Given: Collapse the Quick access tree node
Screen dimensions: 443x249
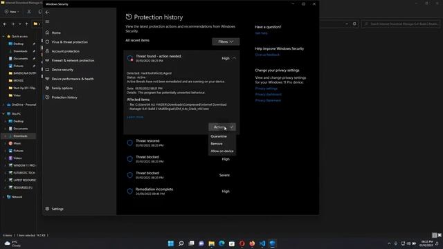Looking at the screenshot, I should pyautogui.click(x=3, y=37).
